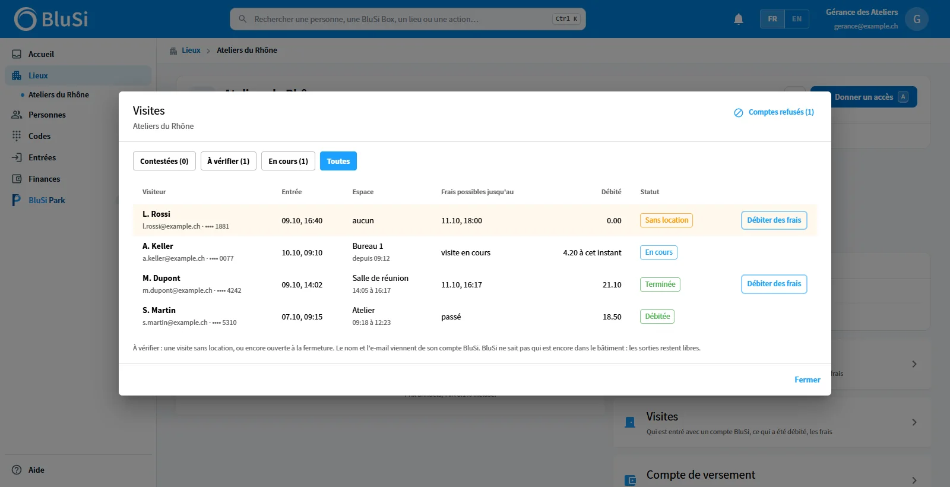This screenshot has height=487, width=950.
Task: Select the Contestées (0) filter tab
Action: pyautogui.click(x=164, y=161)
